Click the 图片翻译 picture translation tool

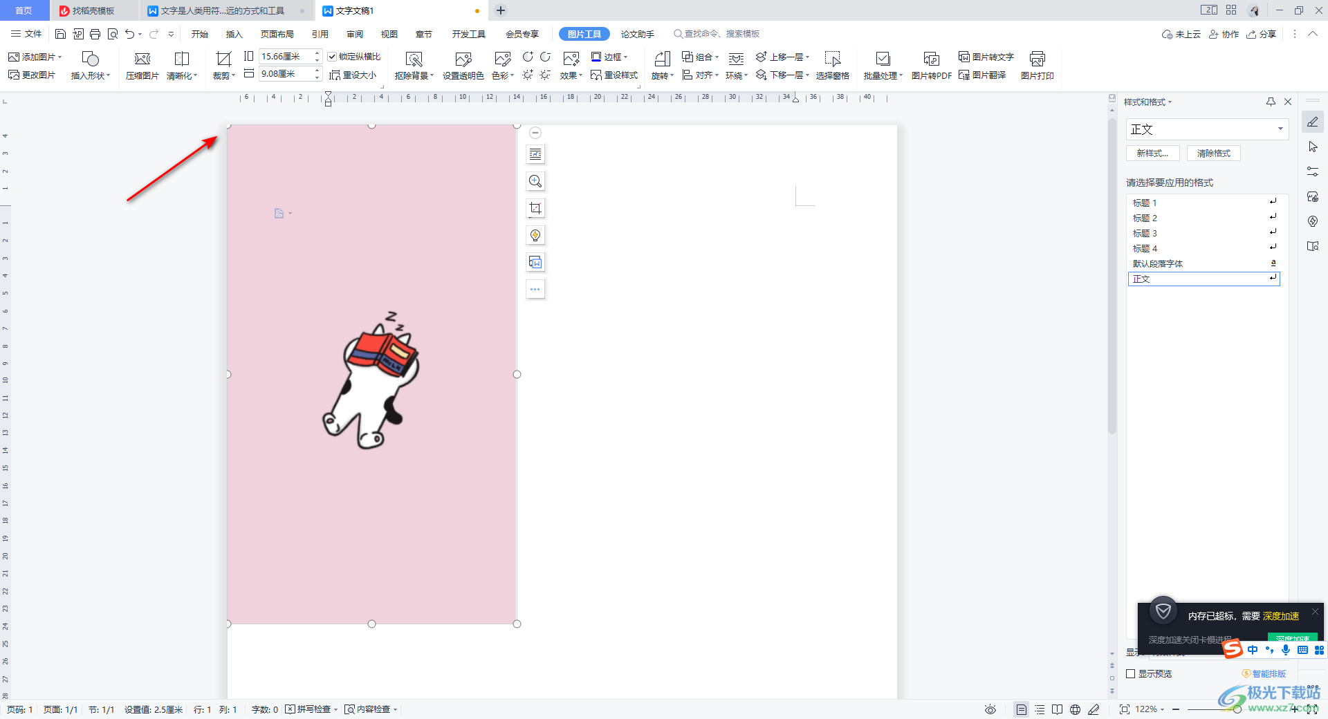click(x=981, y=75)
